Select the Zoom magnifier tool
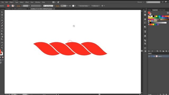The width and height of the screenshot is (169, 95). pos(2,48)
